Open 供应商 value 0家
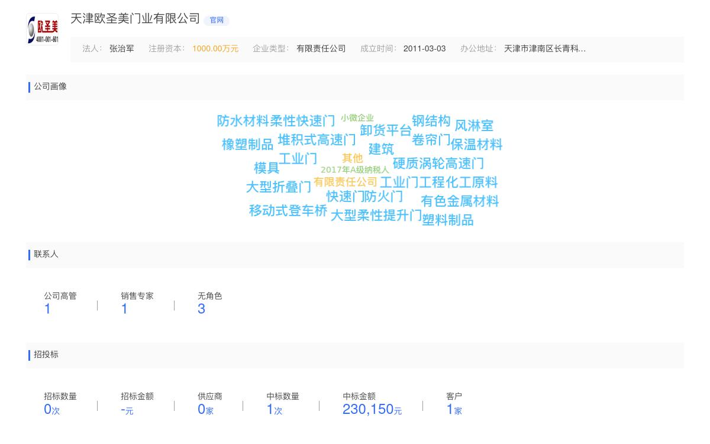The image size is (710, 444). (x=205, y=409)
